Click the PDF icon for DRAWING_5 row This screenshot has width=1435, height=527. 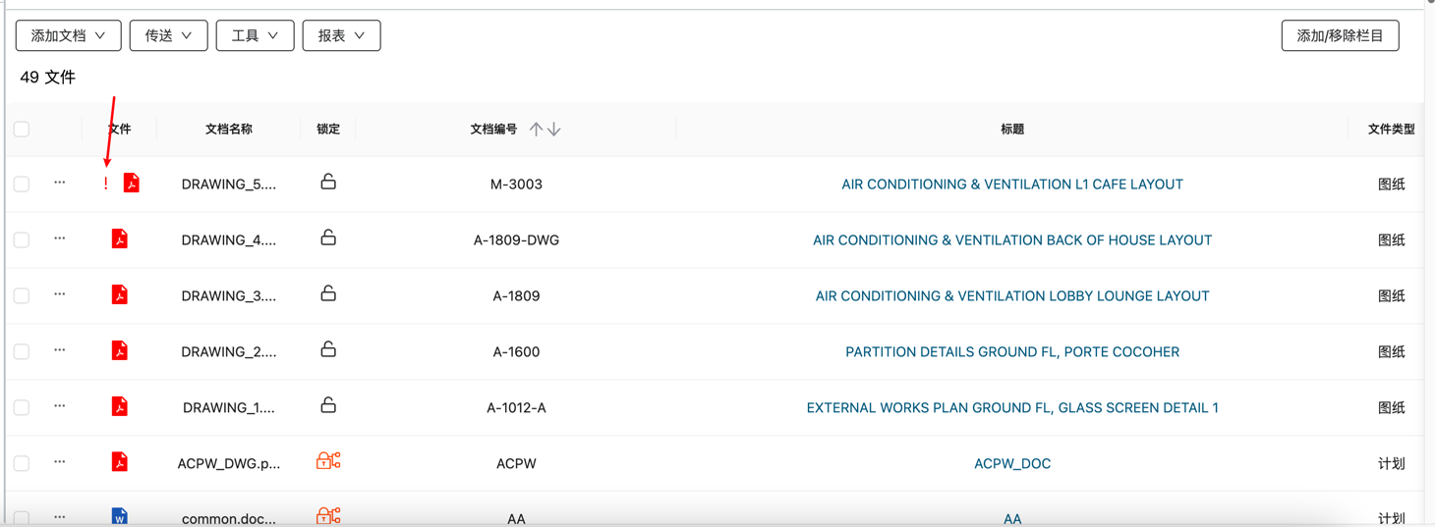(x=131, y=184)
